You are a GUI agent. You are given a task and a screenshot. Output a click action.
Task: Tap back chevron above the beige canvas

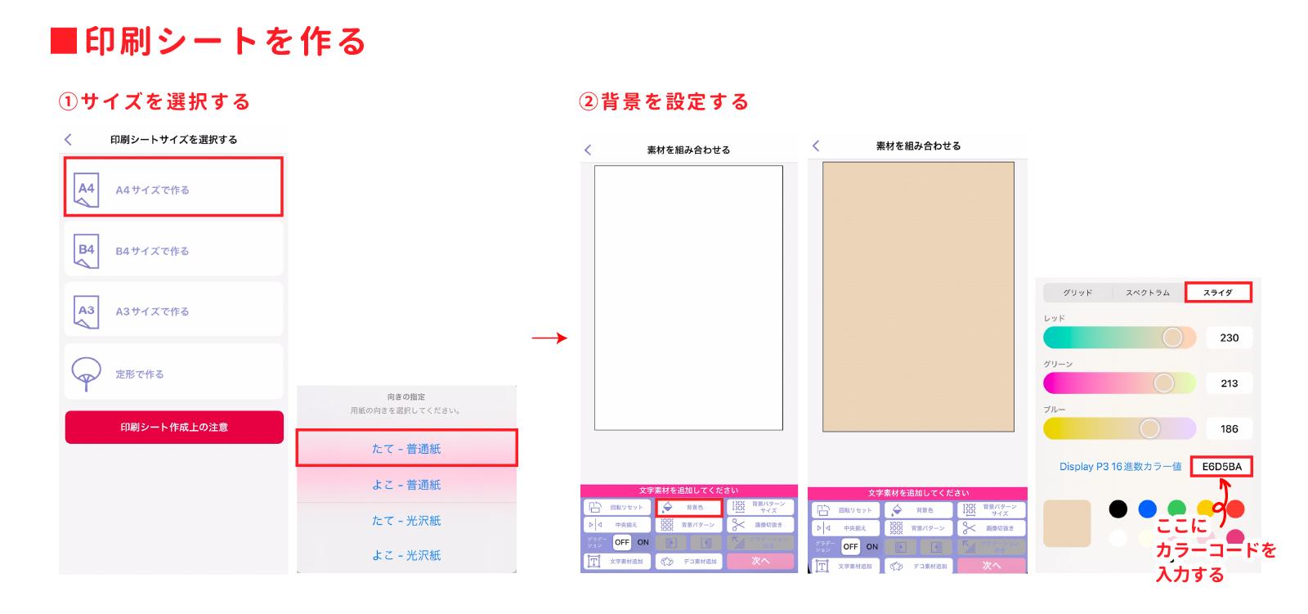coord(816,146)
